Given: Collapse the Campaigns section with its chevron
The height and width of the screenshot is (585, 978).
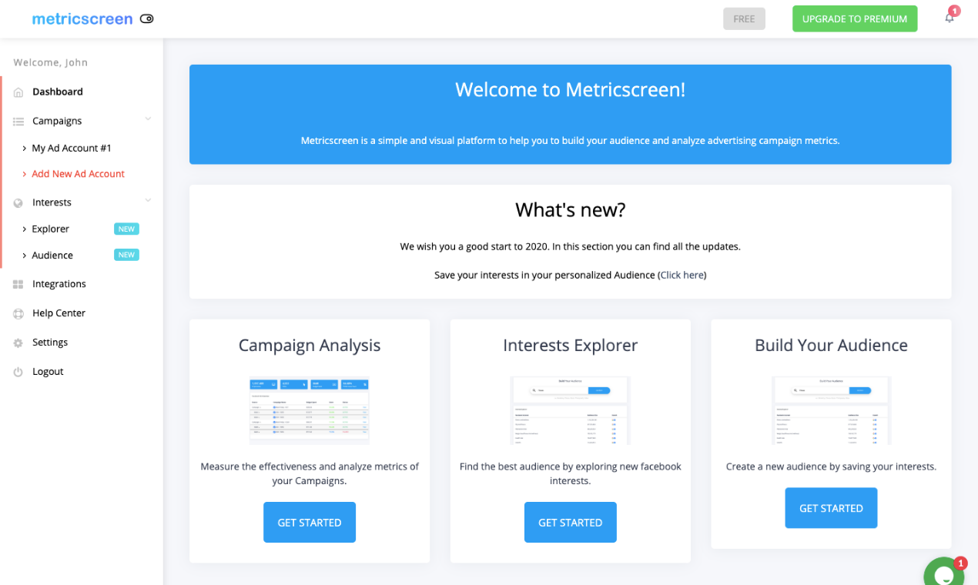Looking at the screenshot, I should coord(146,120).
